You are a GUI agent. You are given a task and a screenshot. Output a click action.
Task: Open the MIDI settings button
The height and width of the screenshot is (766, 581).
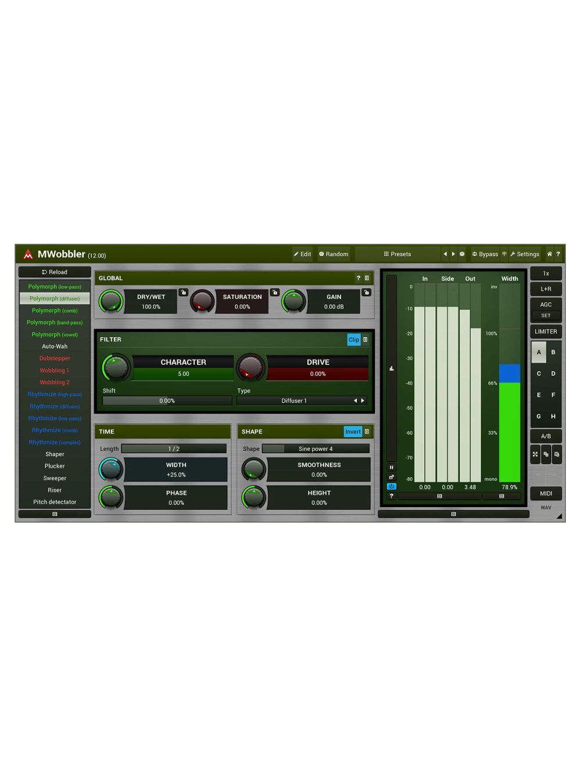(x=546, y=493)
